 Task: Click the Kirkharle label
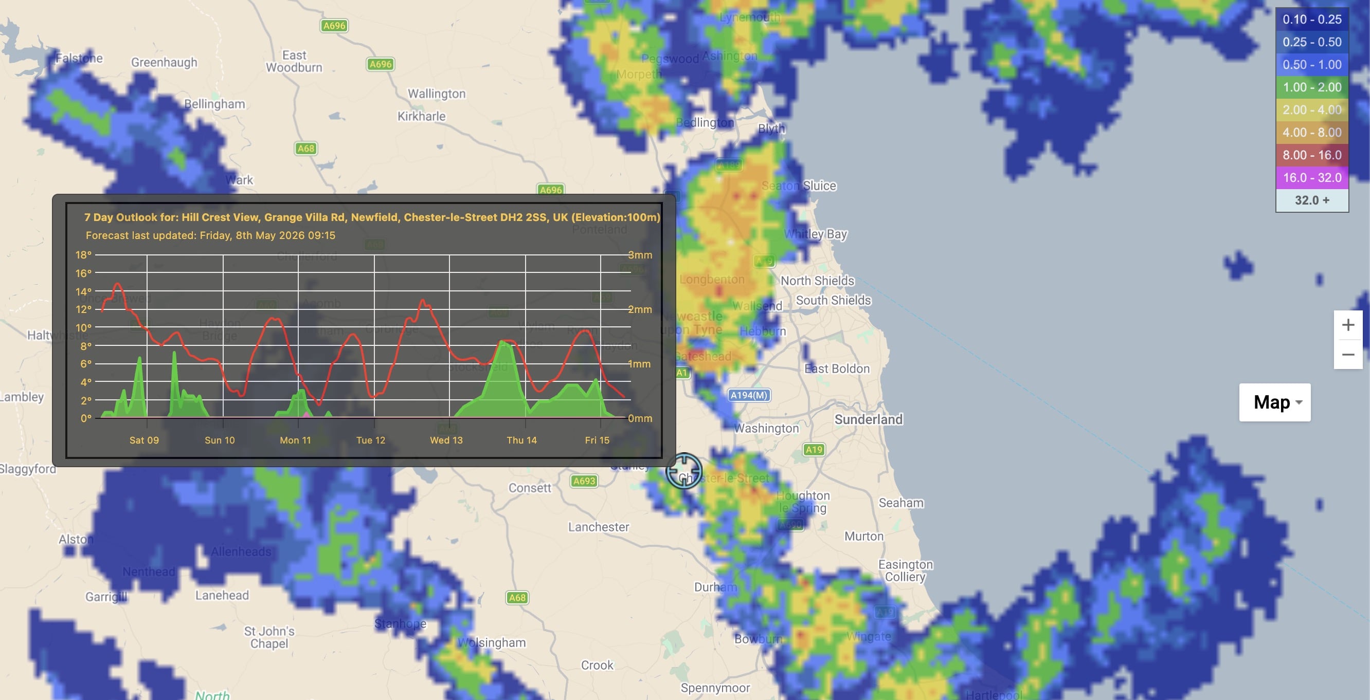coord(421,116)
